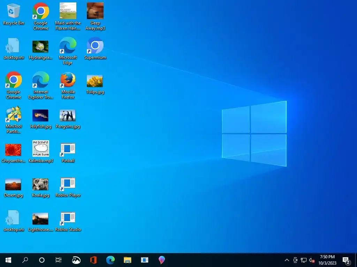
Task: Open File Explorer from taskbar
Action: point(128,260)
